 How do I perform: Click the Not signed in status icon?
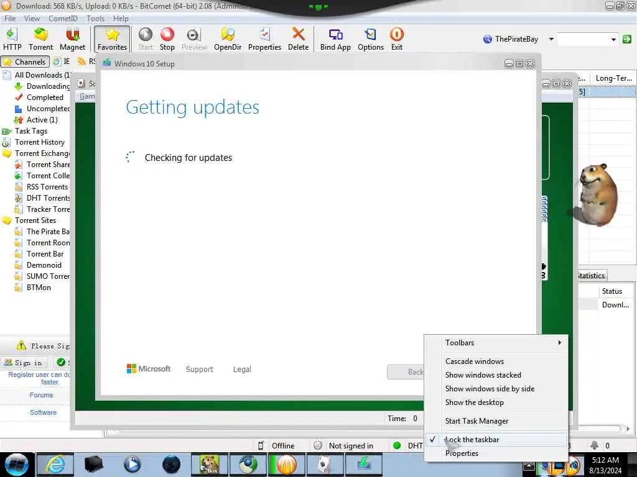318,445
